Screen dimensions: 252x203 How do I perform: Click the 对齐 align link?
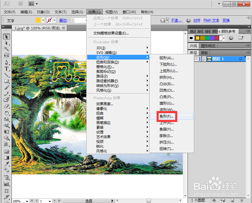tap(197, 21)
